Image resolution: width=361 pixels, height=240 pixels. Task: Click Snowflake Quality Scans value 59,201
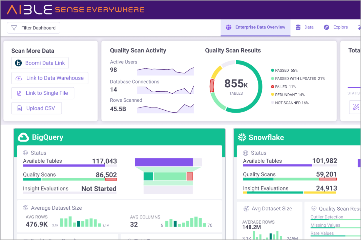click(326, 174)
